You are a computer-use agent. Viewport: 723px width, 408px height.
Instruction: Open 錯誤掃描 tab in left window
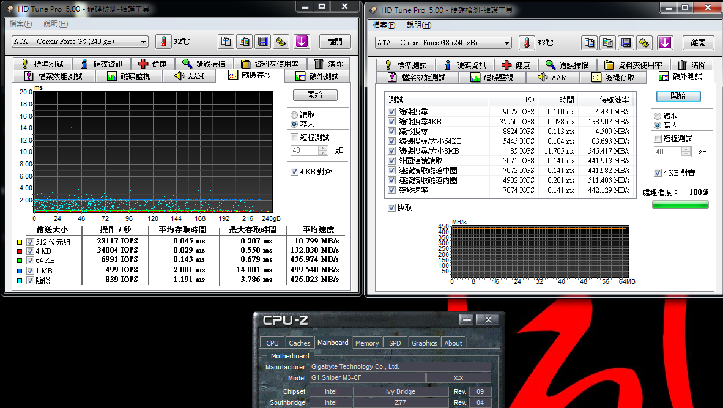(x=204, y=64)
